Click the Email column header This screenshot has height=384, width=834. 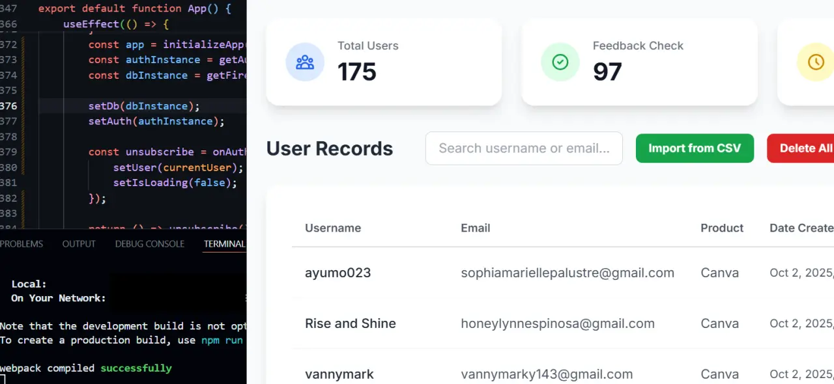(x=476, y=228)
